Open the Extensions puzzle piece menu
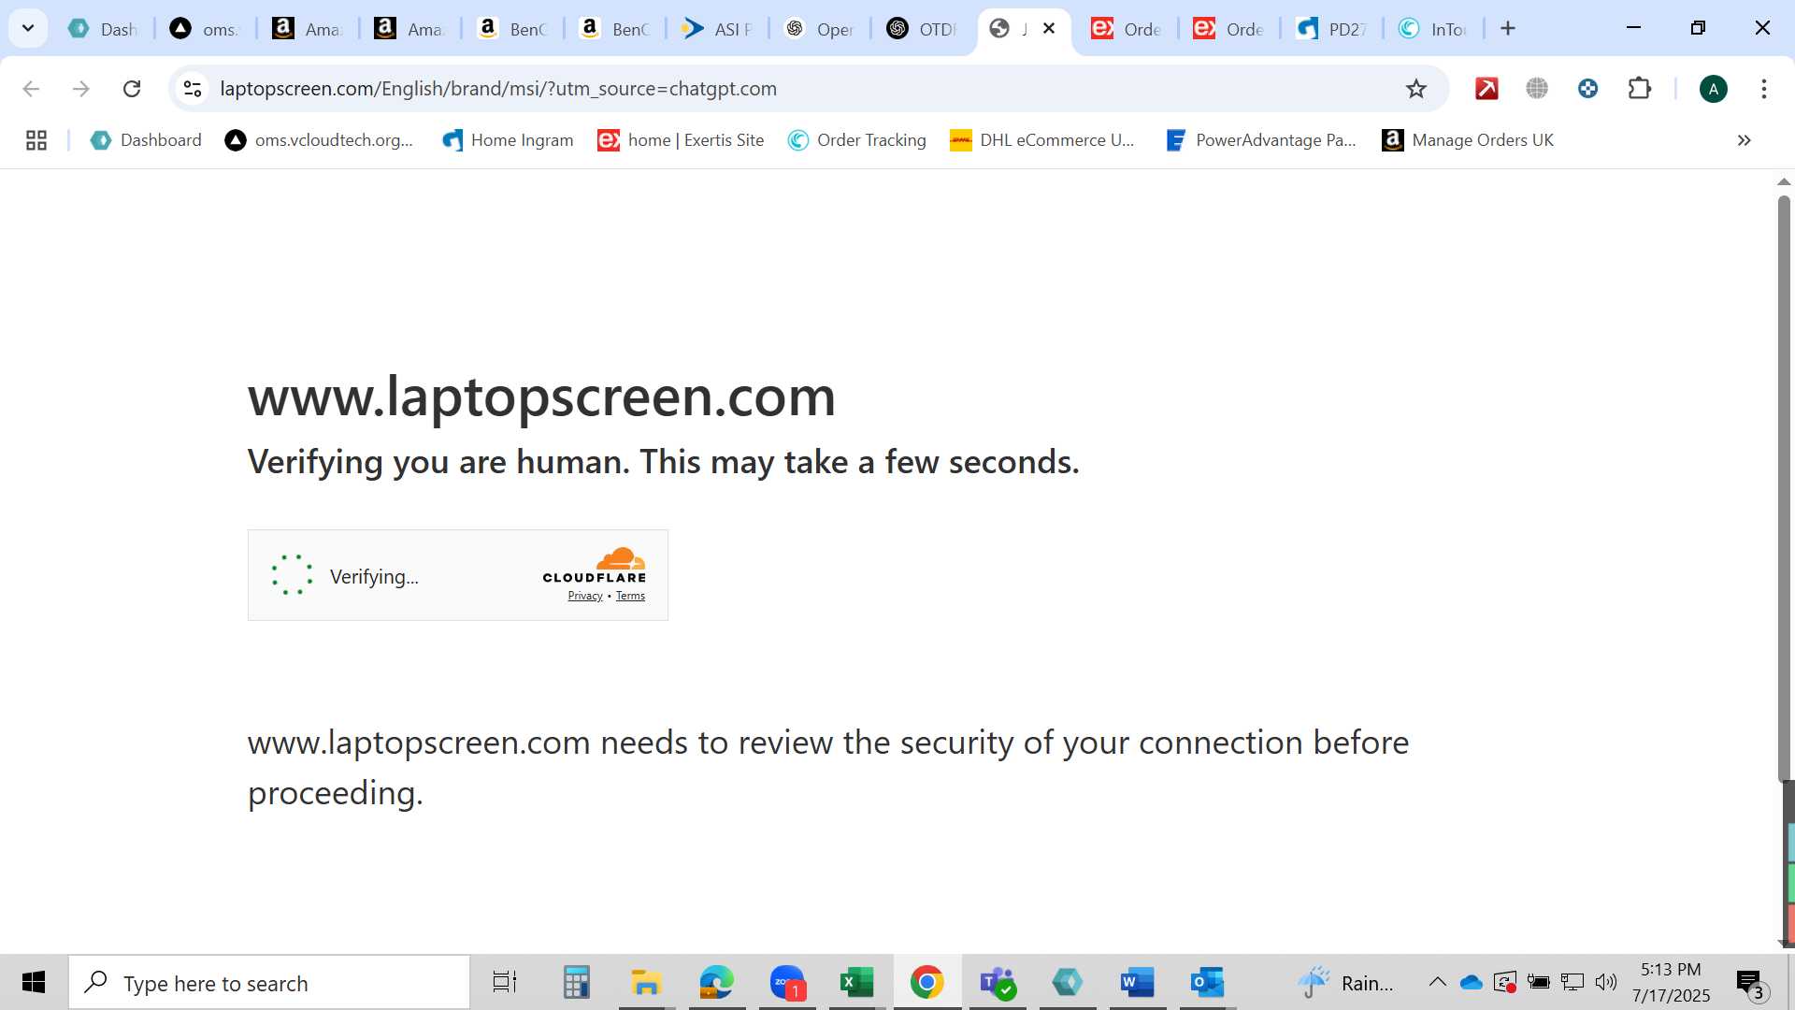This screenshot has width=1795, height=1010. [x=1640, y=89]
